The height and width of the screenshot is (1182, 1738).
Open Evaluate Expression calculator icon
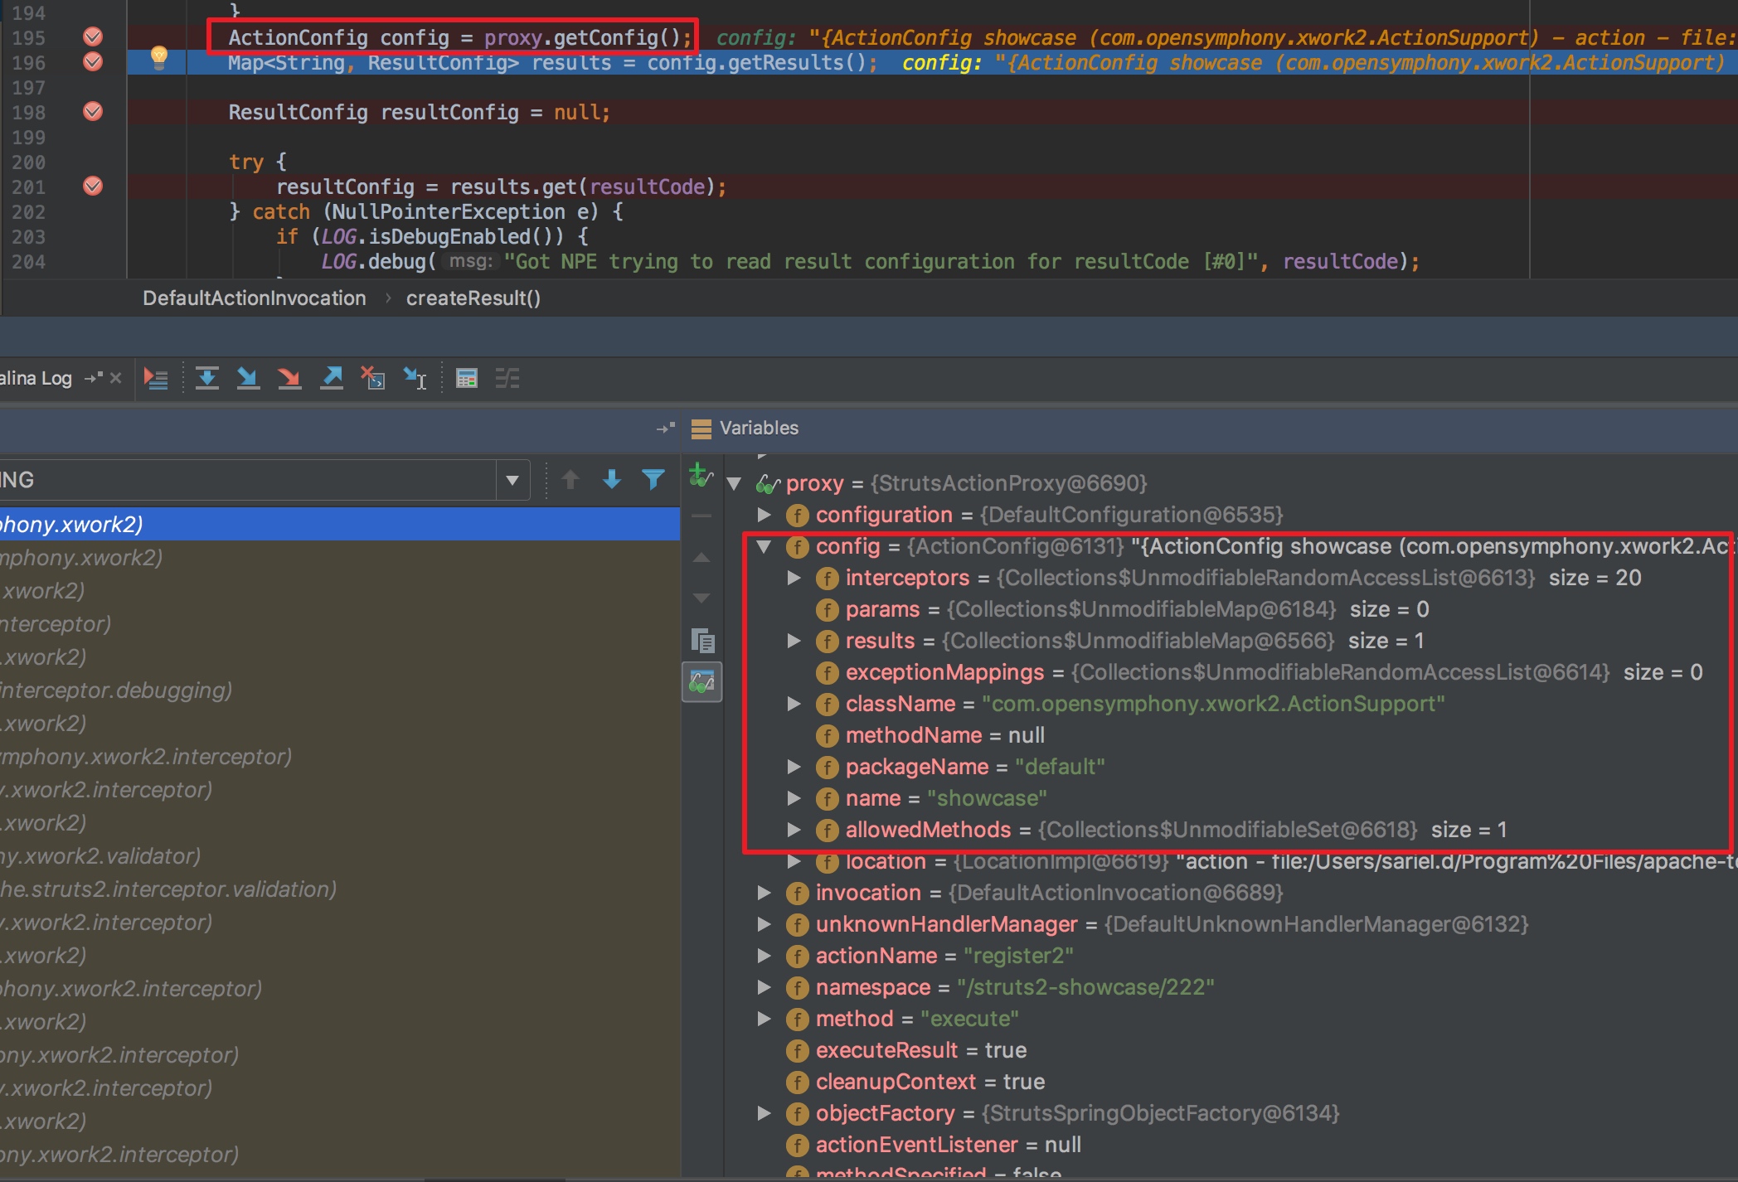(467, 379)
